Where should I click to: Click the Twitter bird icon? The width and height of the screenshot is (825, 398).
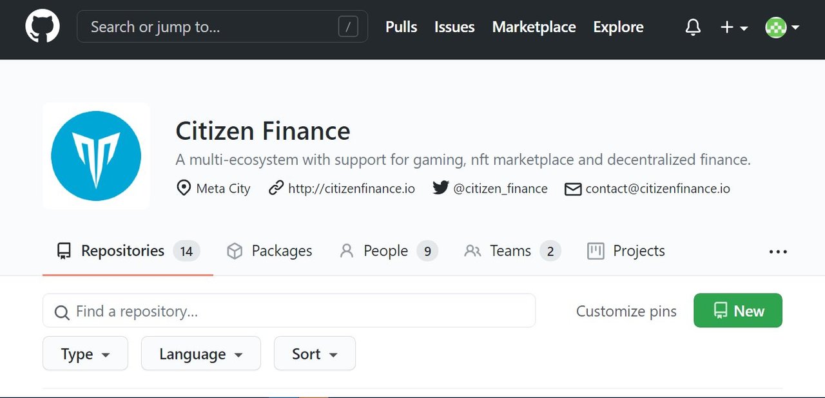click(440, 188)
